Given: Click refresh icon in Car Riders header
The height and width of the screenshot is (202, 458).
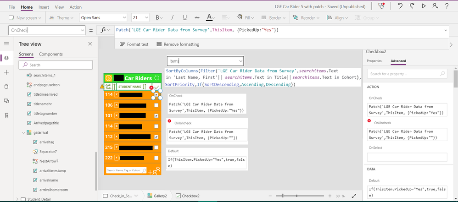Looking at the screenshot, I should 157,78.
